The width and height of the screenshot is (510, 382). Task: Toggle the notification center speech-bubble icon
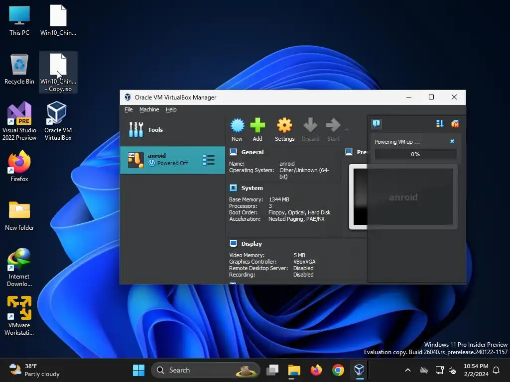377,123
